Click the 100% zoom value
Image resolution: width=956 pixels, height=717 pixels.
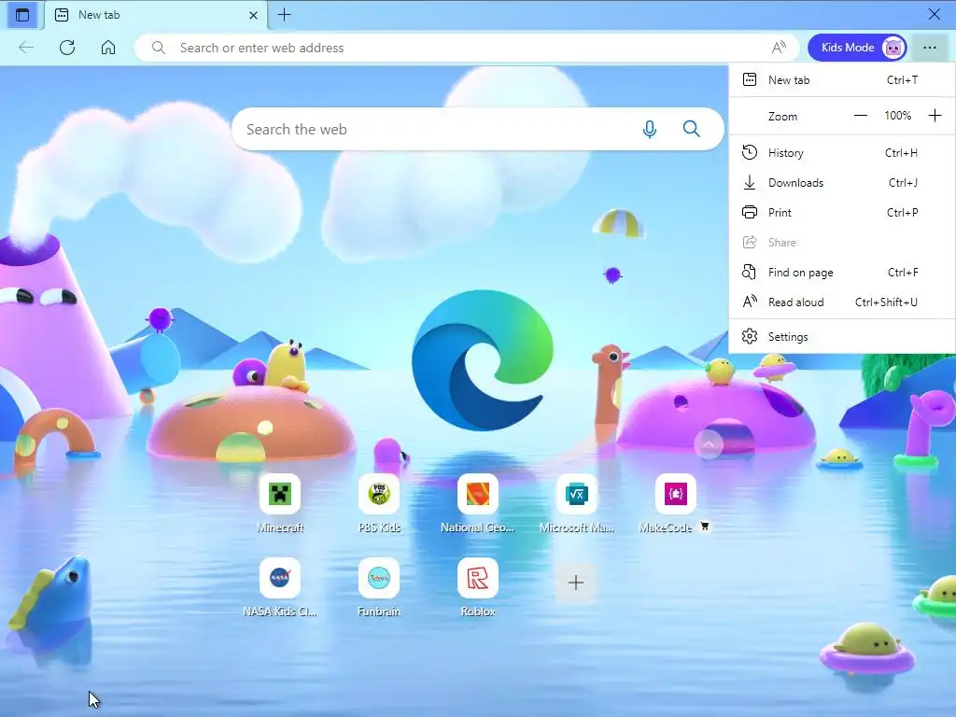coord(897,115)
